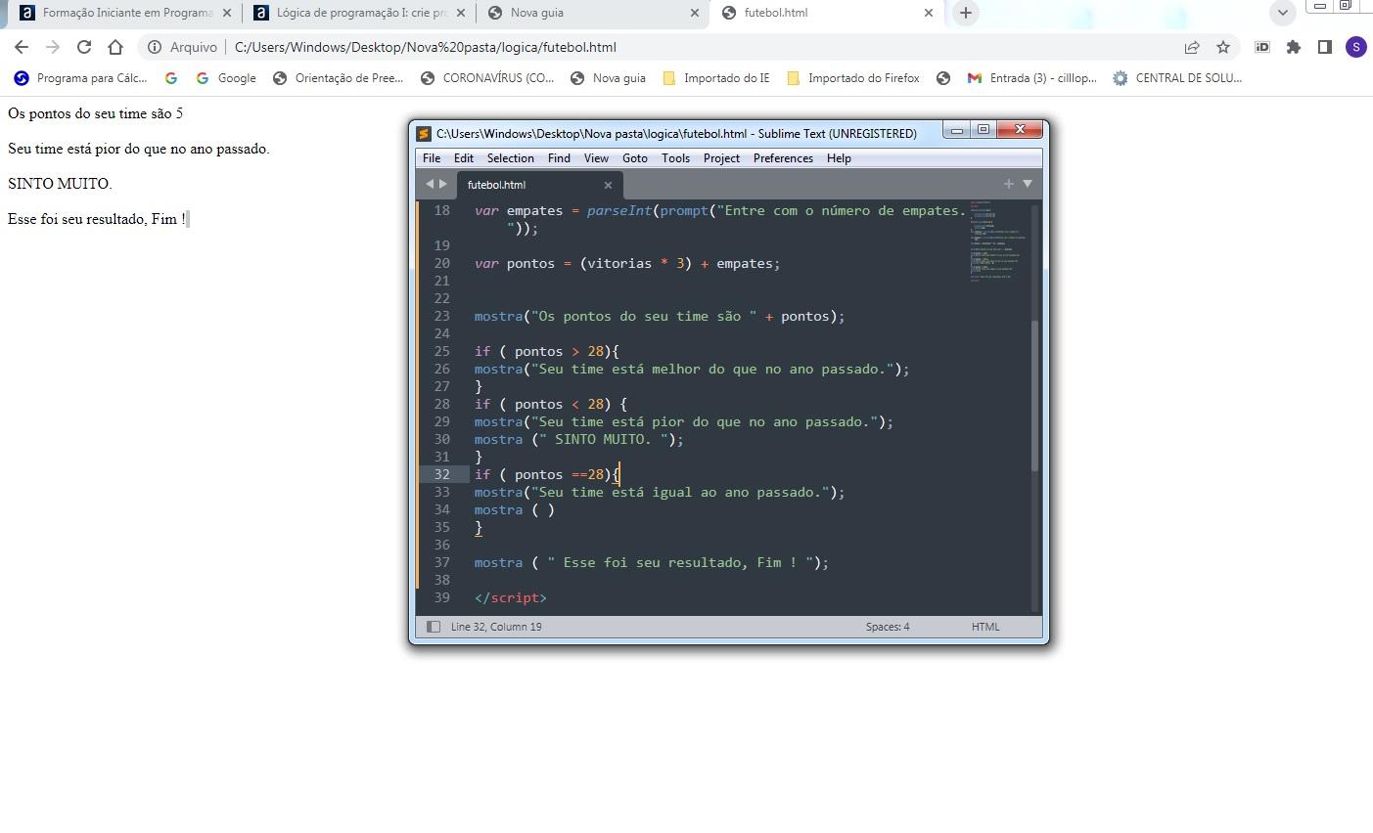Open the Goto menu in Sublime

(635, 158)
